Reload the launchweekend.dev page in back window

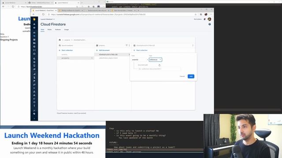point(13,7)
